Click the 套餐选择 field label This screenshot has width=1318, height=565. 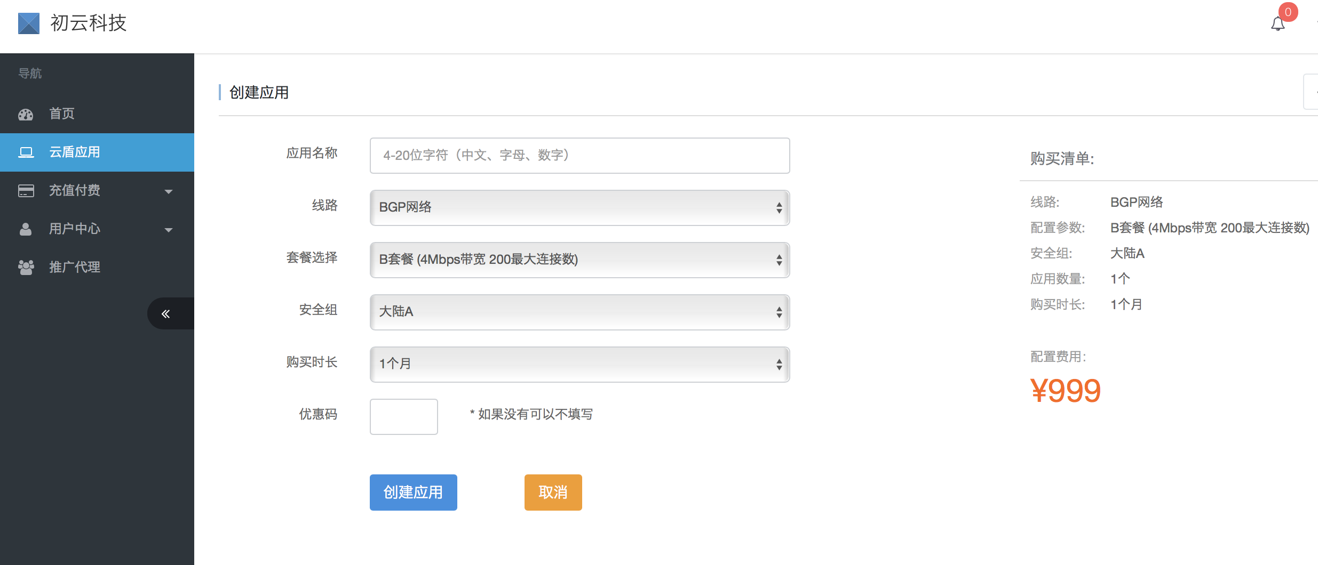pos(312,258)
